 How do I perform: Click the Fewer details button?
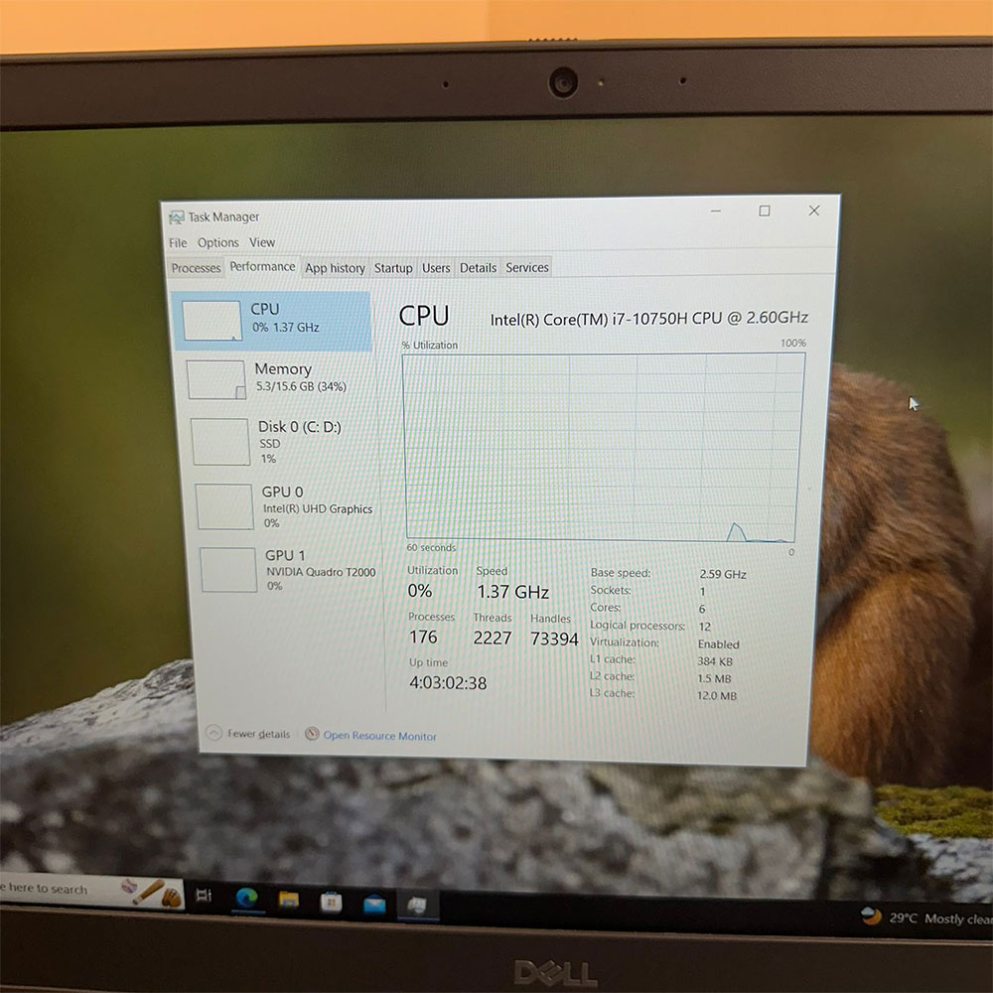248,733
